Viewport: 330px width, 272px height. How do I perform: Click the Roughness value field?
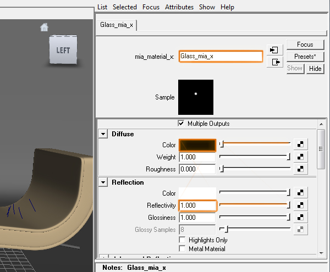tap(197, 169)
